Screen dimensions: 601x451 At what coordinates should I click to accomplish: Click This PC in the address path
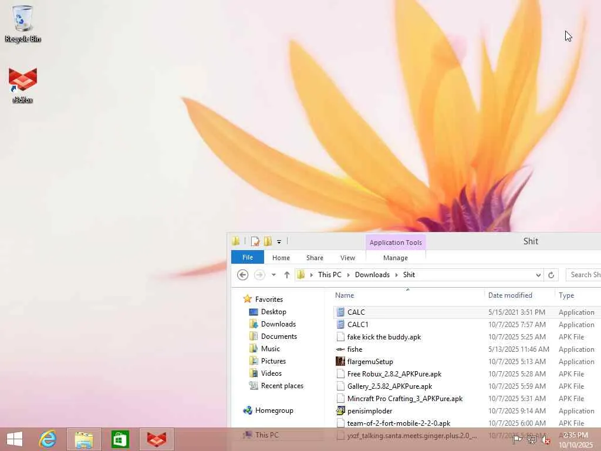tap(330, 275)
